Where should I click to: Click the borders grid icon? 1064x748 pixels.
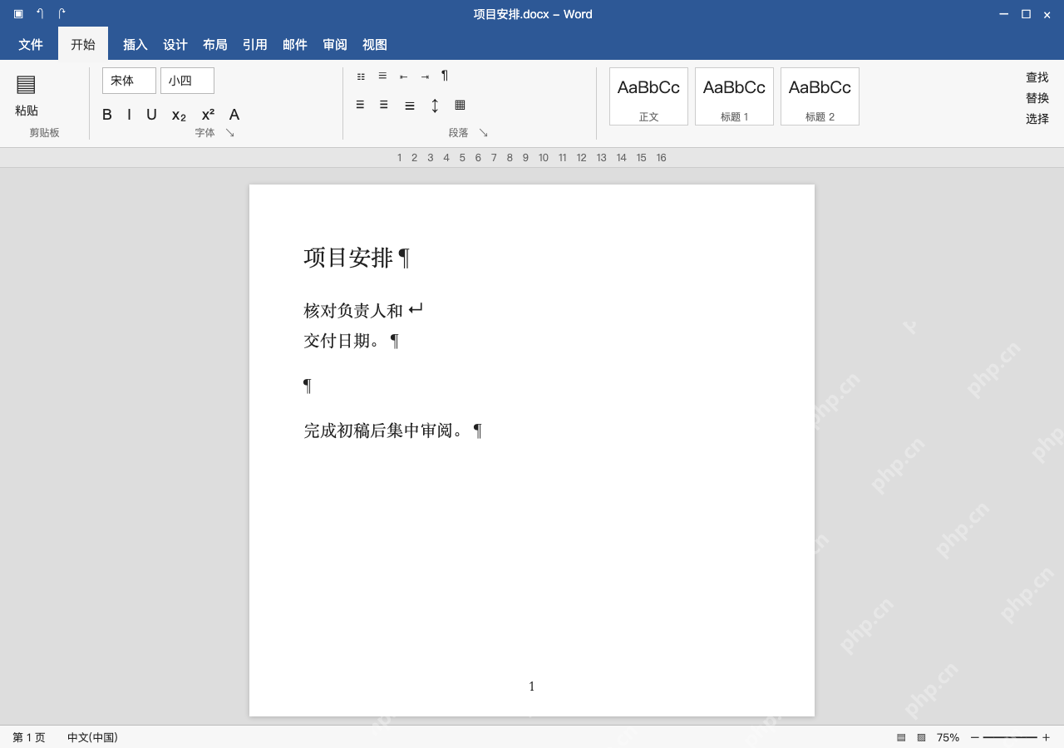click(460, 105)
